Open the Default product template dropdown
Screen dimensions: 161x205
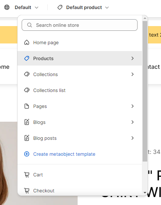click(83, 8)
